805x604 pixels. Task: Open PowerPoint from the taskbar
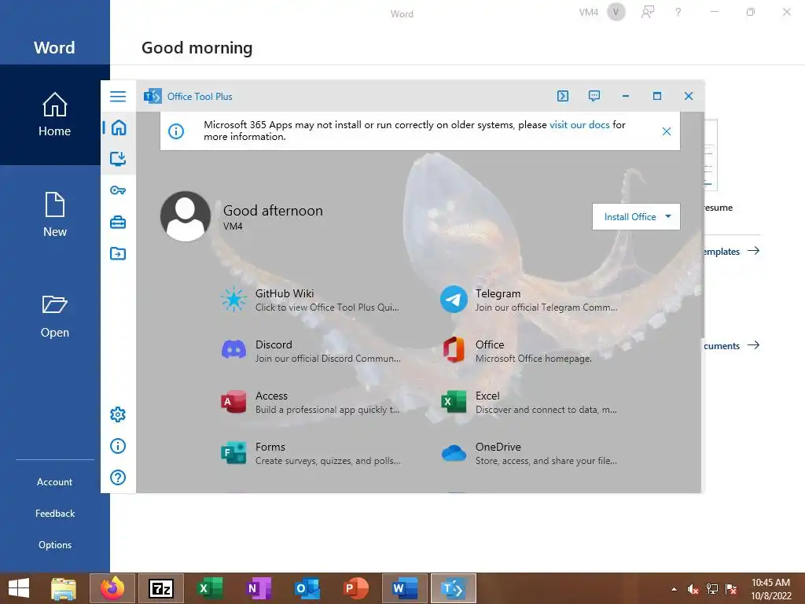point(356,588)
